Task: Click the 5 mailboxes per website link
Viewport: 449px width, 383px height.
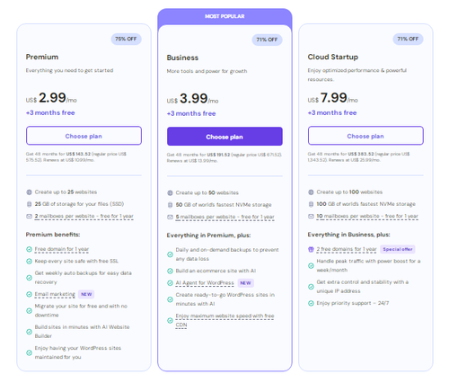Action: [x=224, y=217]
